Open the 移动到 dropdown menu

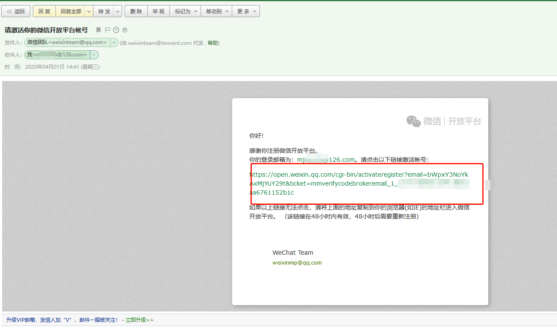(216, 12)
